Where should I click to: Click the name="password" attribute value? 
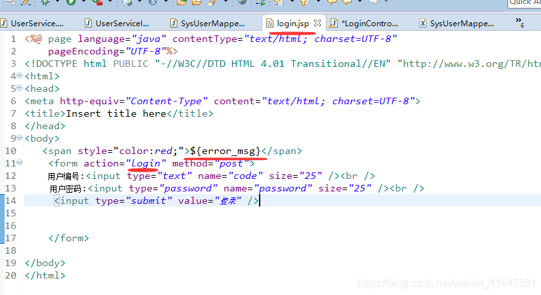tap(283, 188)
